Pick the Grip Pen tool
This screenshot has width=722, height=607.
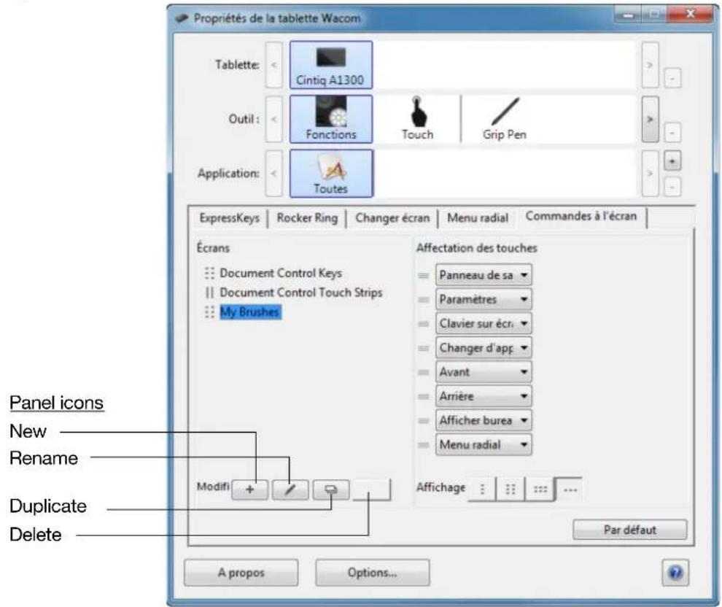tap(505, 119)
